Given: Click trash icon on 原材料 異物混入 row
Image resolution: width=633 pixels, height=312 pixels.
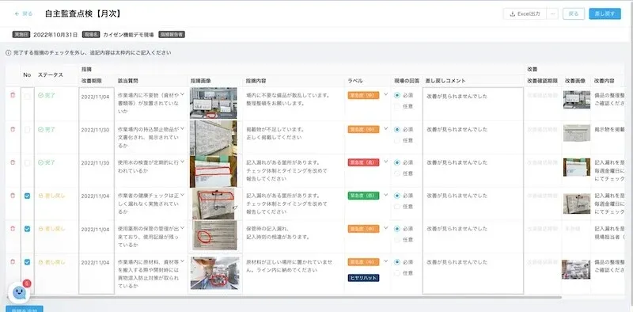Looking at the screenshot, I should 13,262.
